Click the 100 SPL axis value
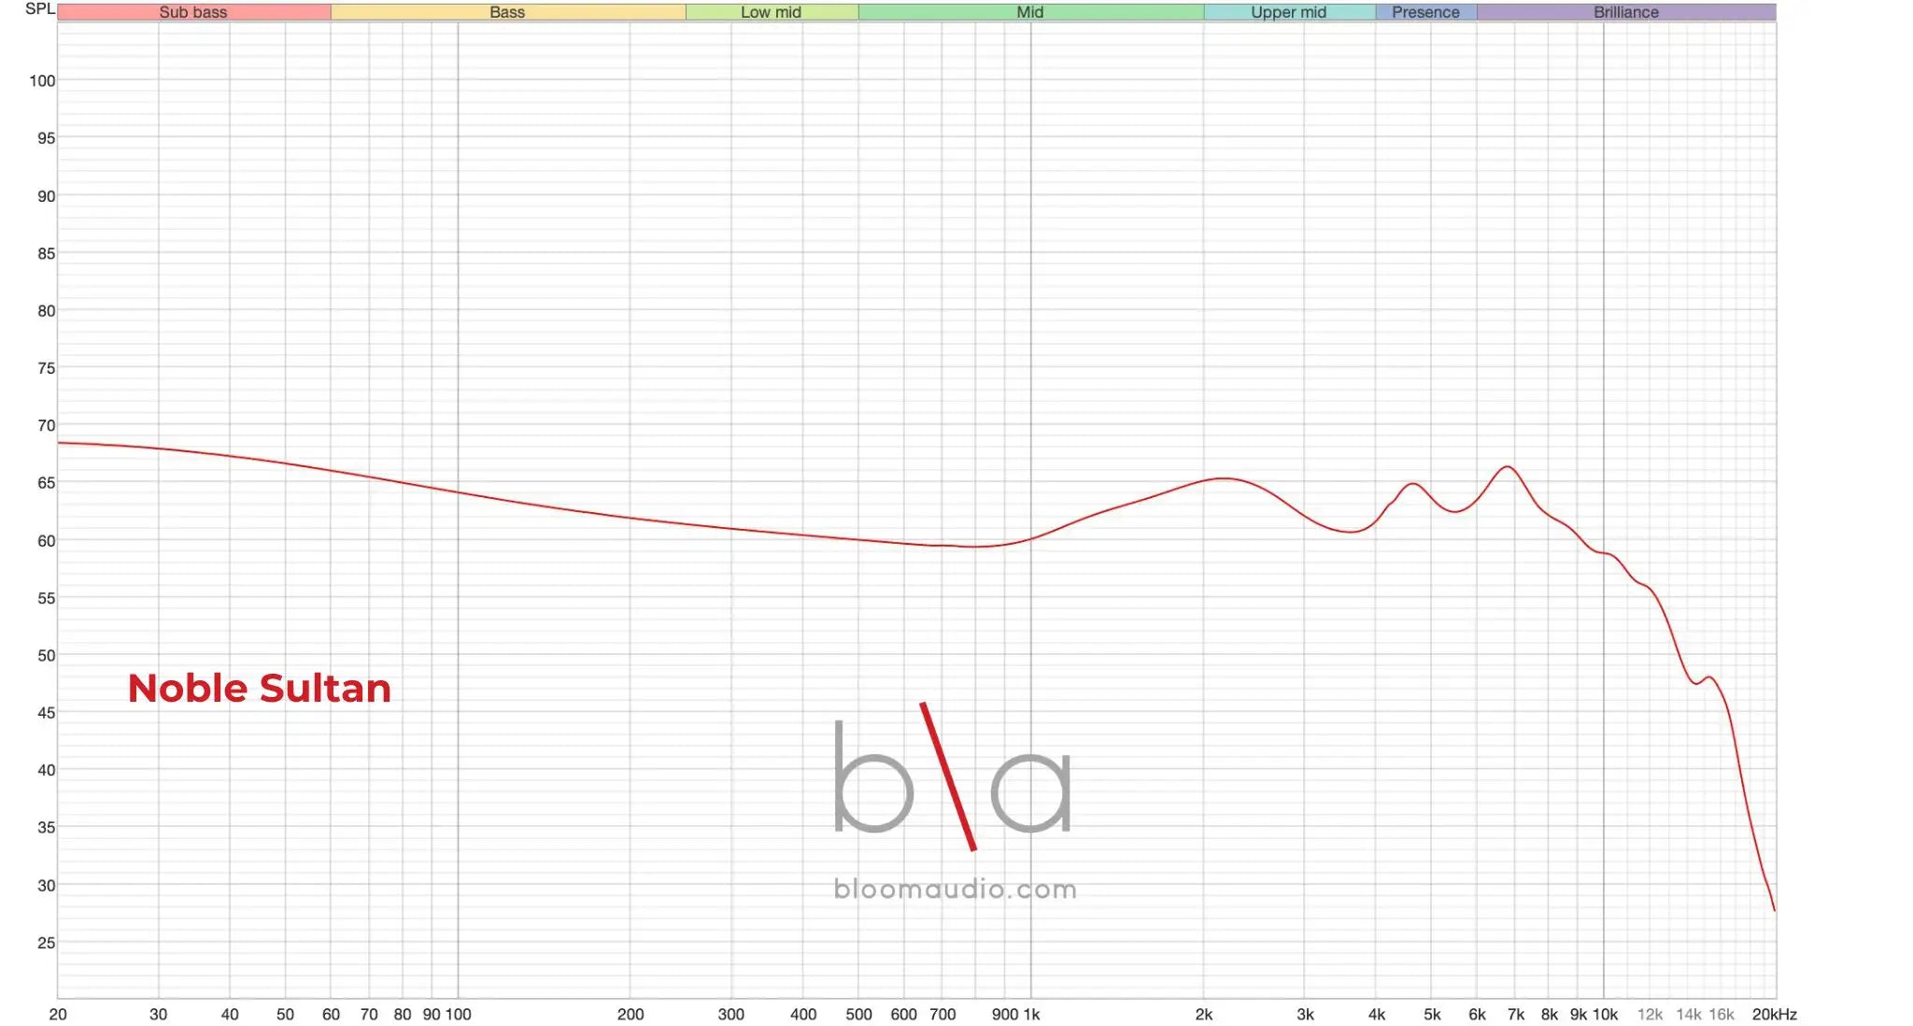This screenshot has height=1026, width=1913. point(42,80)
